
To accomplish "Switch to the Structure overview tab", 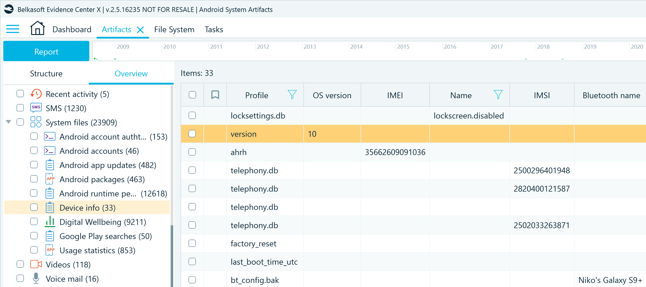I will [x=46, y=74].
